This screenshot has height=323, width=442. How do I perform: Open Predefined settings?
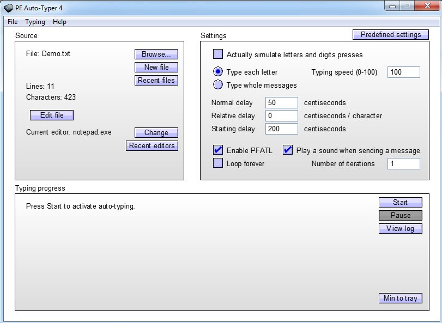391,35
